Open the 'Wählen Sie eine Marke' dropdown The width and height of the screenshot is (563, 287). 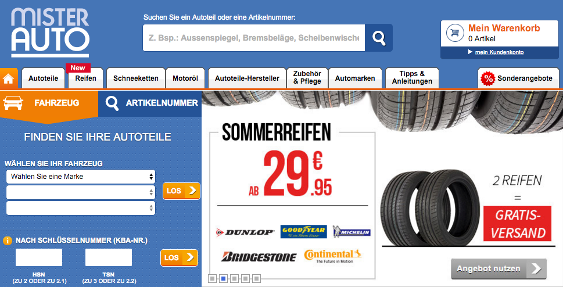(x=81, y=177)
